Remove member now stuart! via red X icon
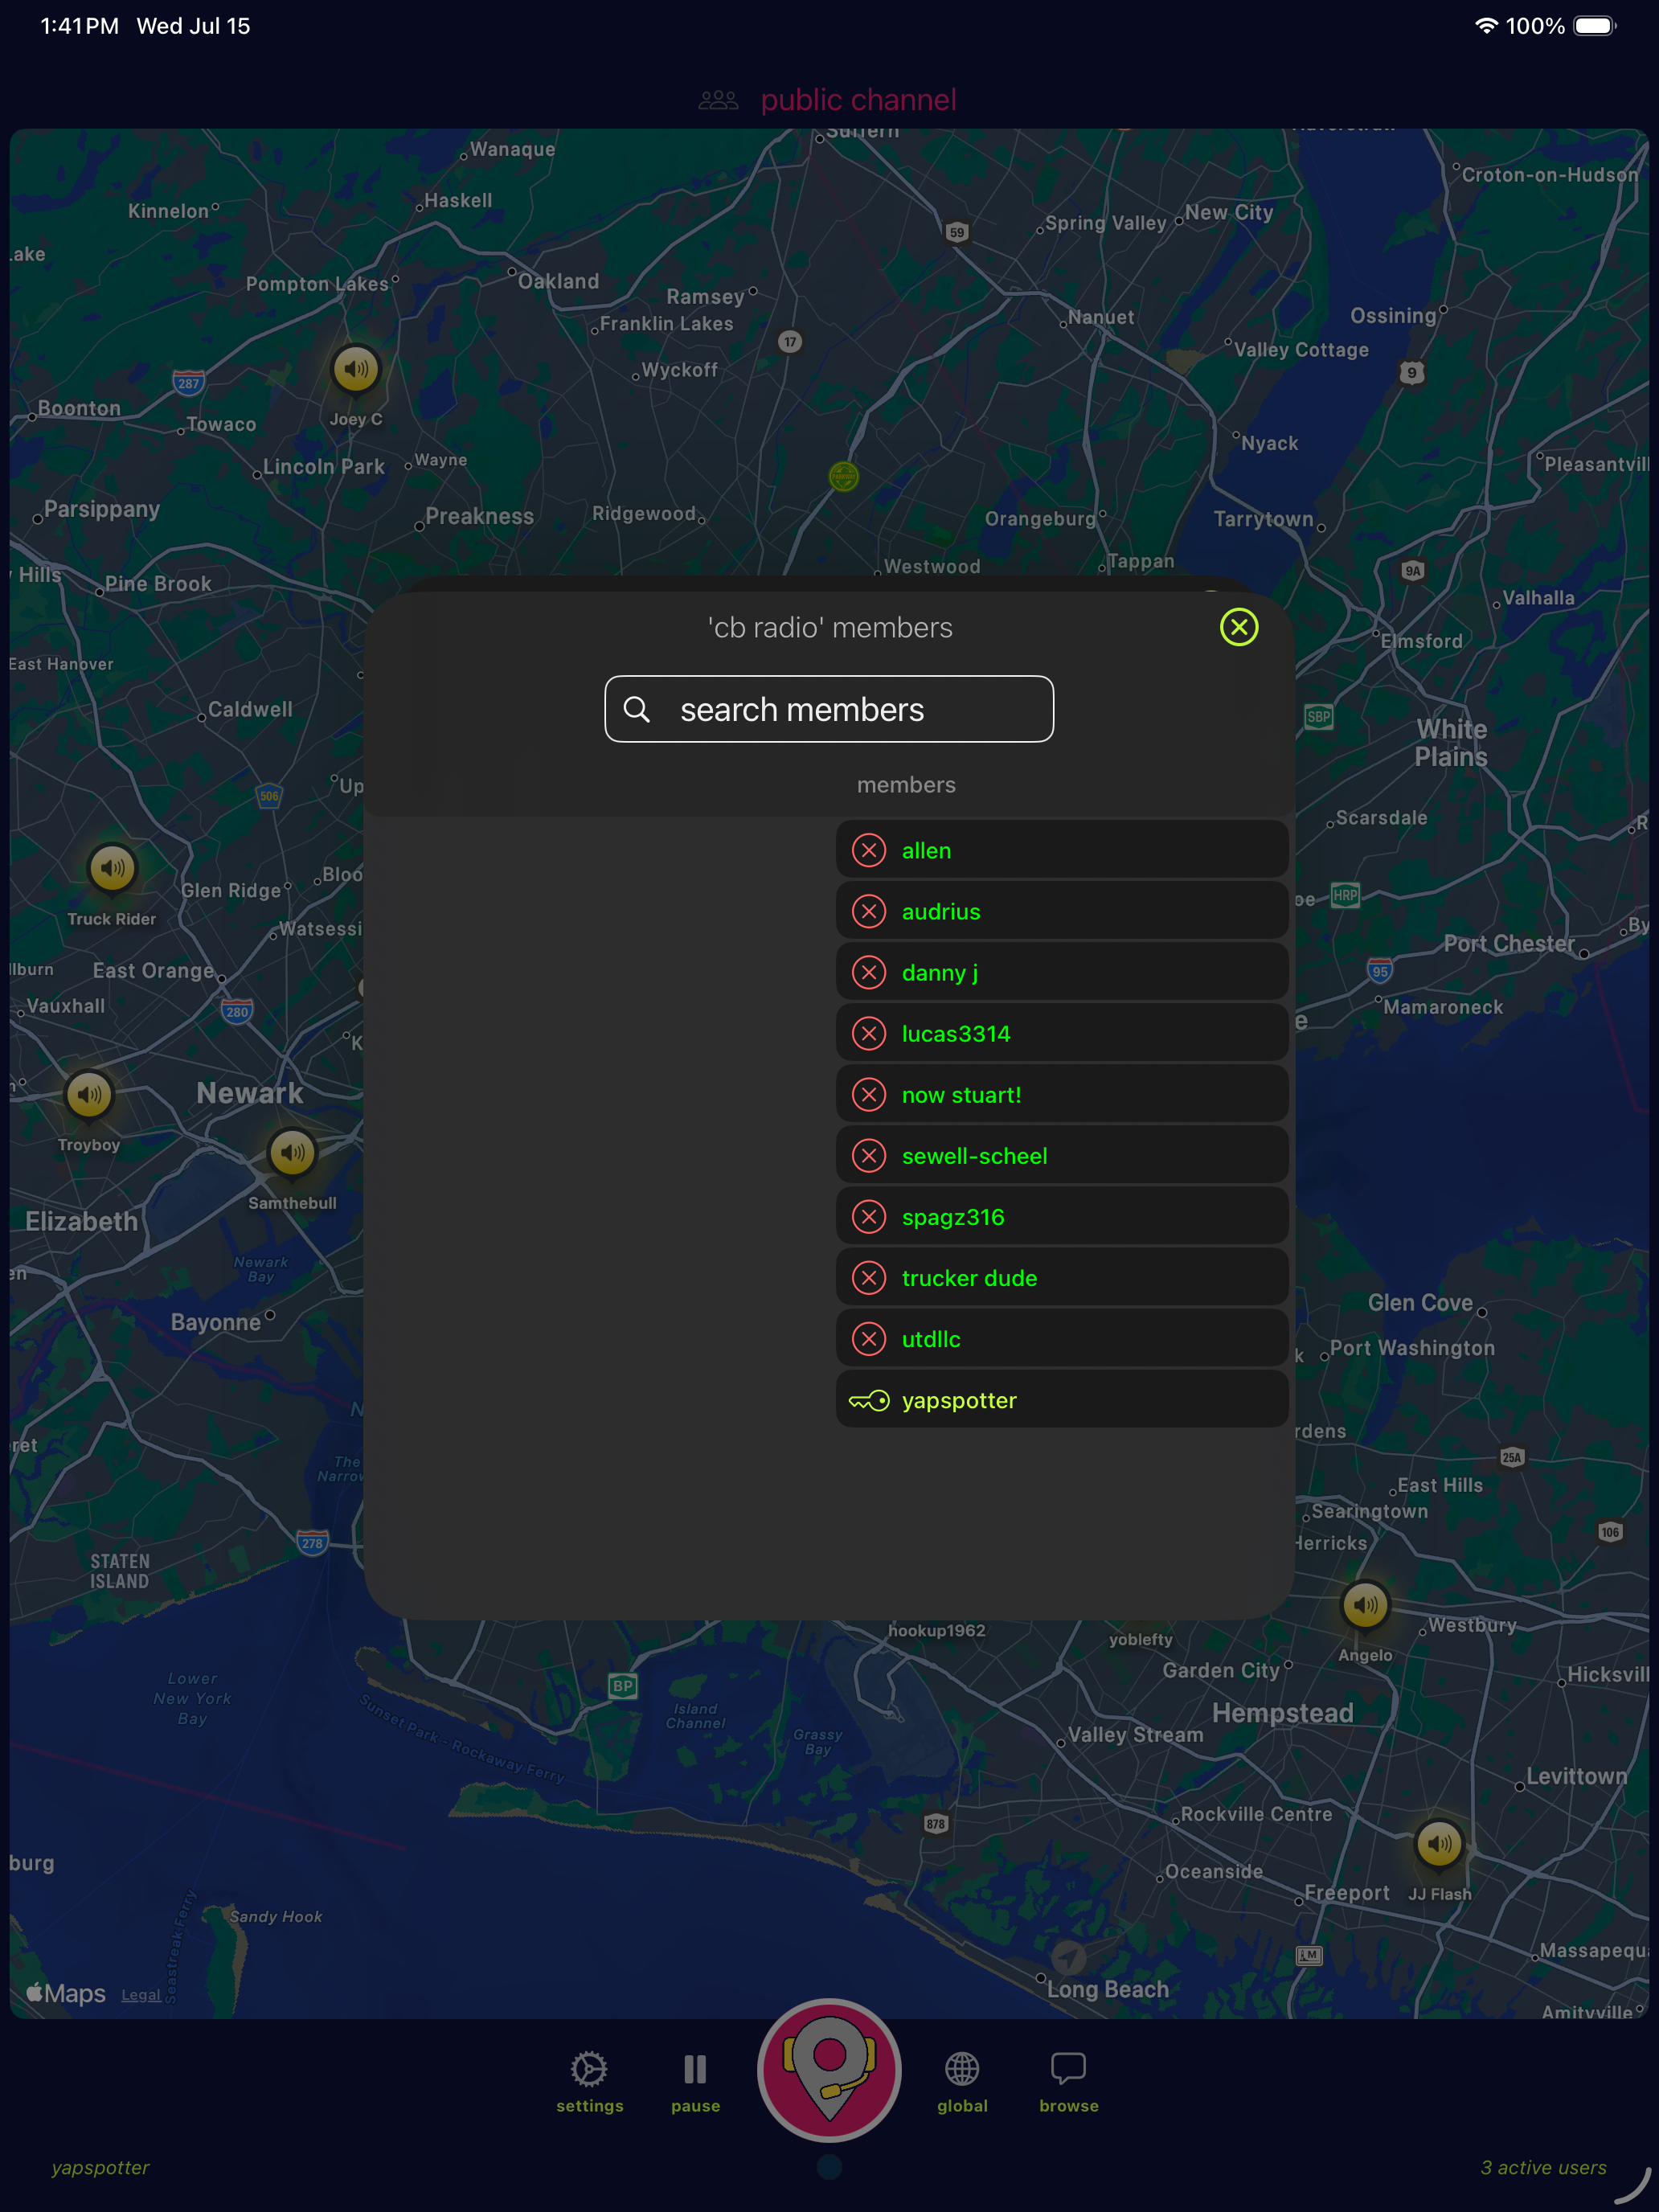This screenshot has width=1659, height=2212. pos(868,1094)
